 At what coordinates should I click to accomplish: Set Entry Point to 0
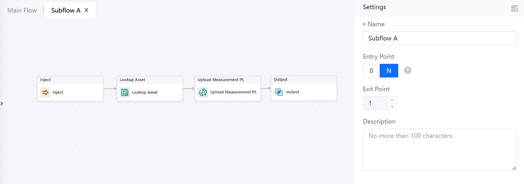point(371,71)
